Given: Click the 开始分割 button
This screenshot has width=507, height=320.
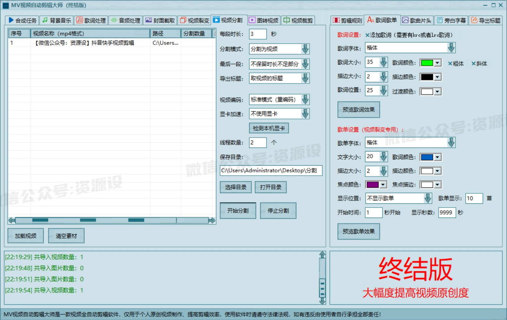Looking at the screenshot, I should pyautogui.click(x=238, y=211).
